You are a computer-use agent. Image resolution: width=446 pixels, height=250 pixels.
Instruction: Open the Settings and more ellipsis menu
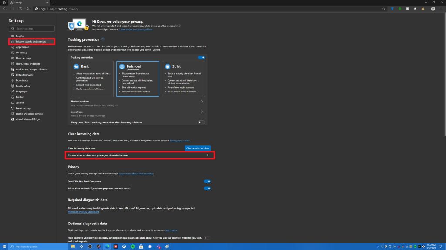(x=441, y=9)
